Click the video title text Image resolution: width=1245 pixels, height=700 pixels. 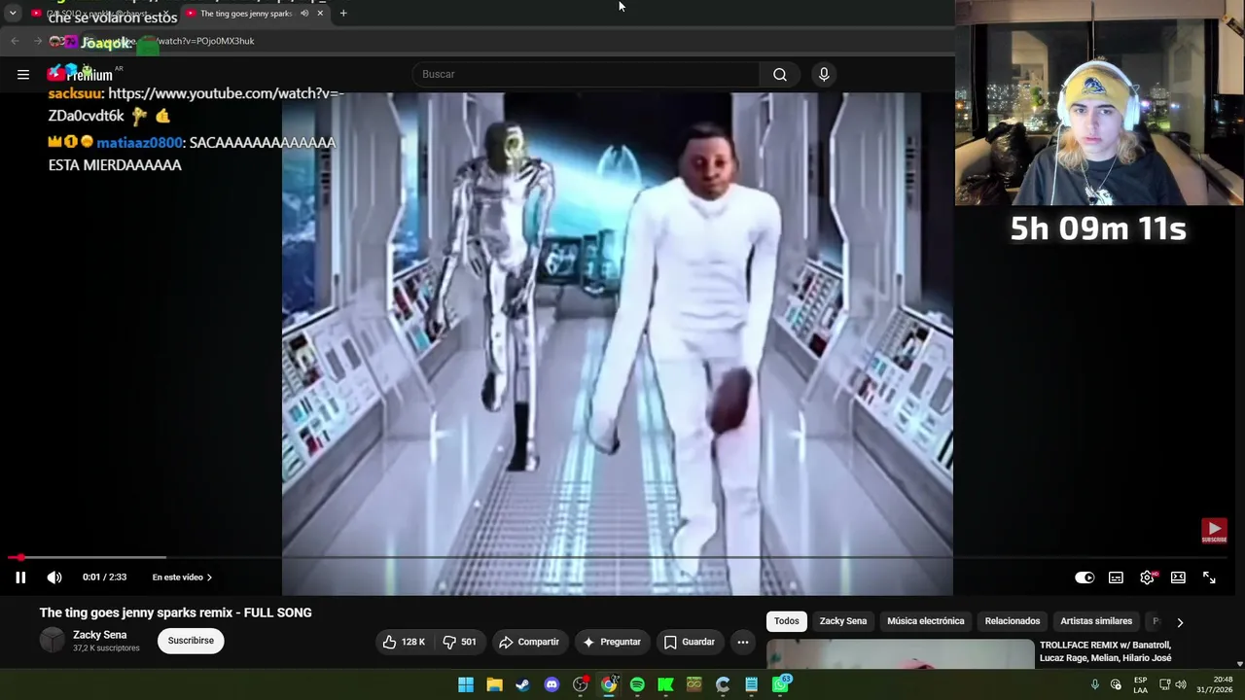coord(176,612)
